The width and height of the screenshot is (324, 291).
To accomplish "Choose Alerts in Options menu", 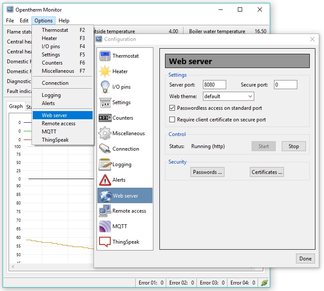I will point(62,103).
